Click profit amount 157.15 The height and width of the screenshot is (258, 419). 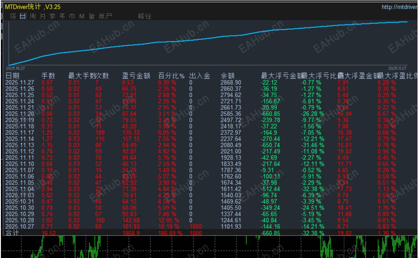tap(131, 139)
